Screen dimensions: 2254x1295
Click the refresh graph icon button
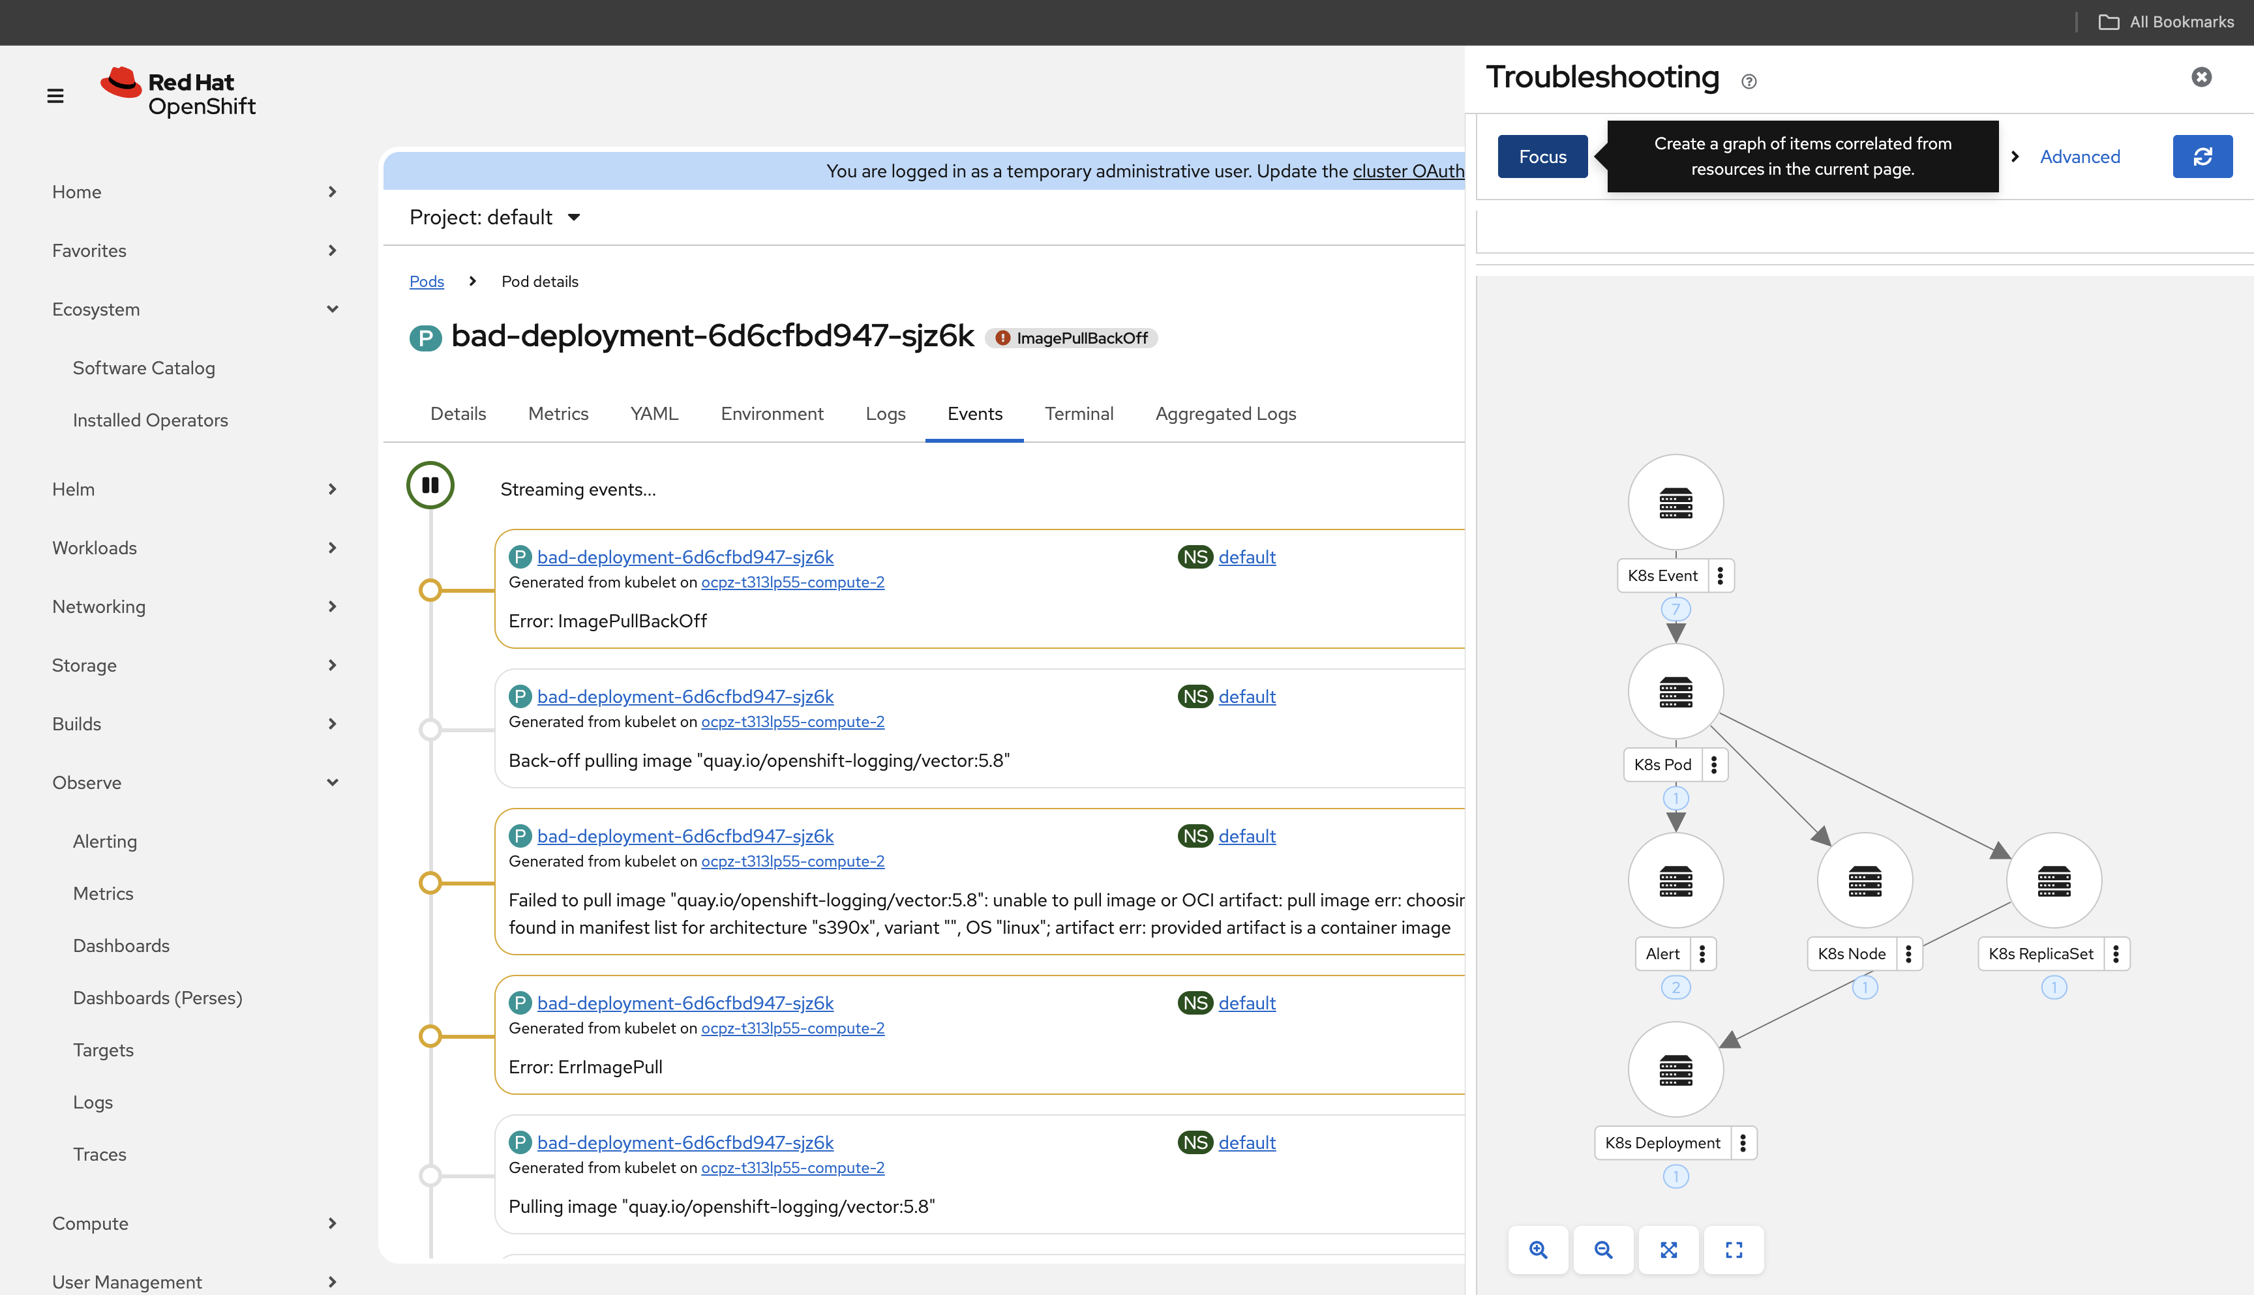2202,156
